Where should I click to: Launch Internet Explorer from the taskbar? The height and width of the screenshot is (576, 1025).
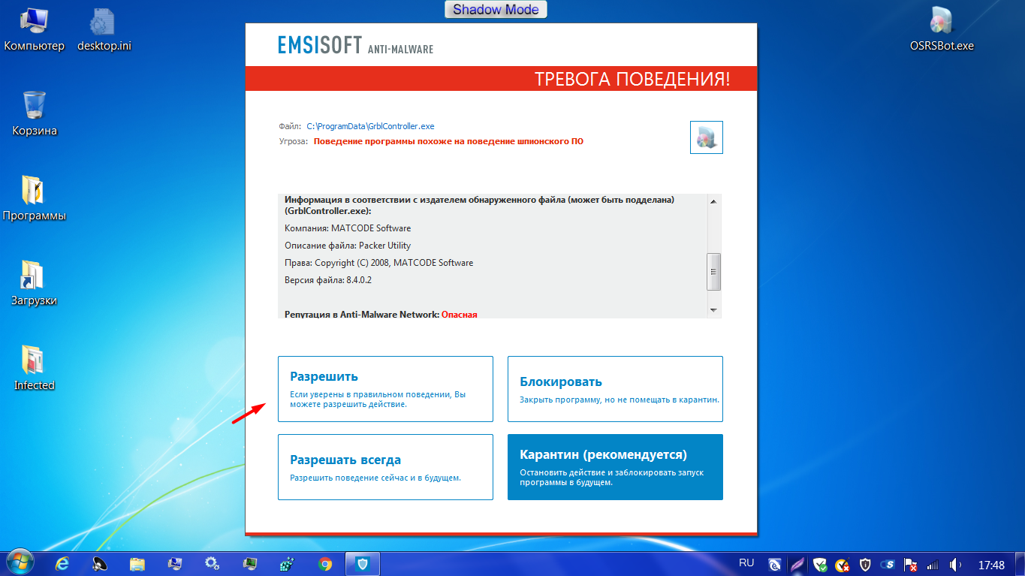pyautogui.click(x=63, y=563)
